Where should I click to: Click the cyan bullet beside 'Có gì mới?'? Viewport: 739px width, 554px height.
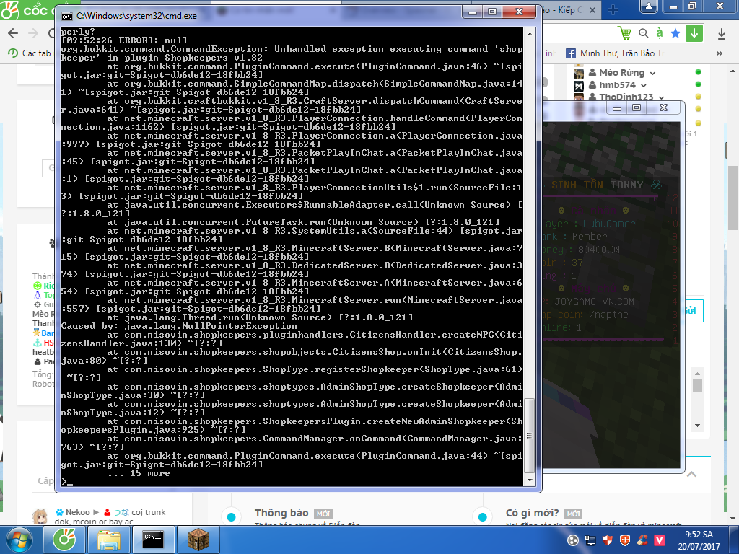pyautogui.click(x=482, y=516)
